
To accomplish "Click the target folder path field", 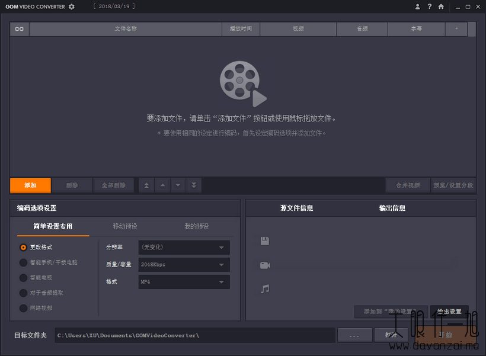I will [195, 335].
